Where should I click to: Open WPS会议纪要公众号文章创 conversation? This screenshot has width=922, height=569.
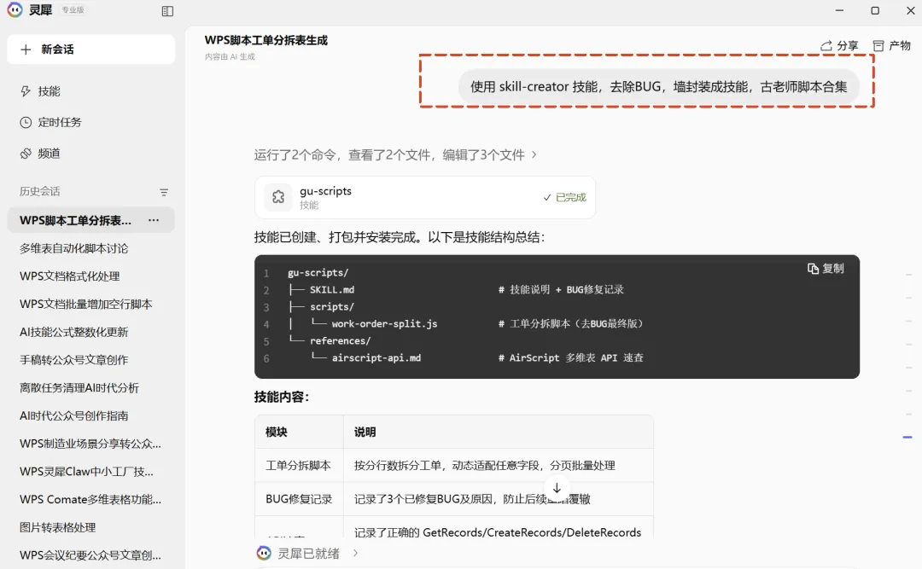pos(91,555)
